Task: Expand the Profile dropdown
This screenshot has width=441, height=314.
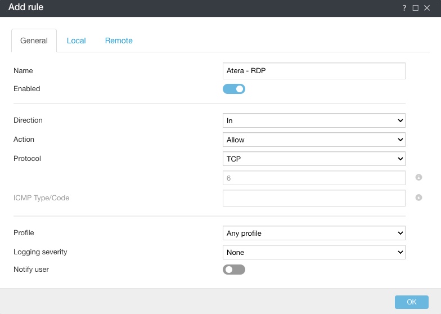Action: pos(314,233)
